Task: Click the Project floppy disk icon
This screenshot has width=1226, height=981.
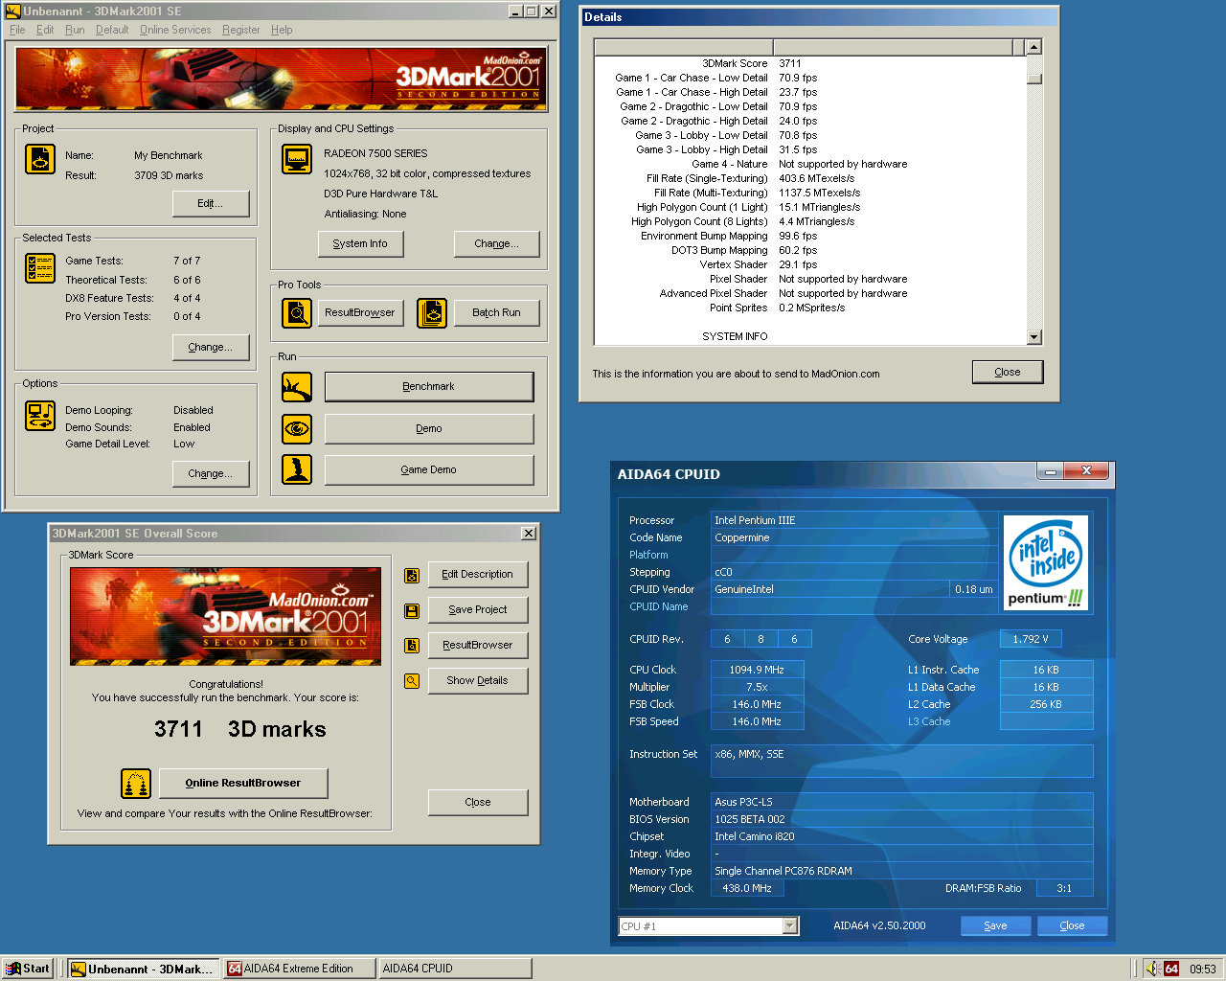Action: pos(40,159)
